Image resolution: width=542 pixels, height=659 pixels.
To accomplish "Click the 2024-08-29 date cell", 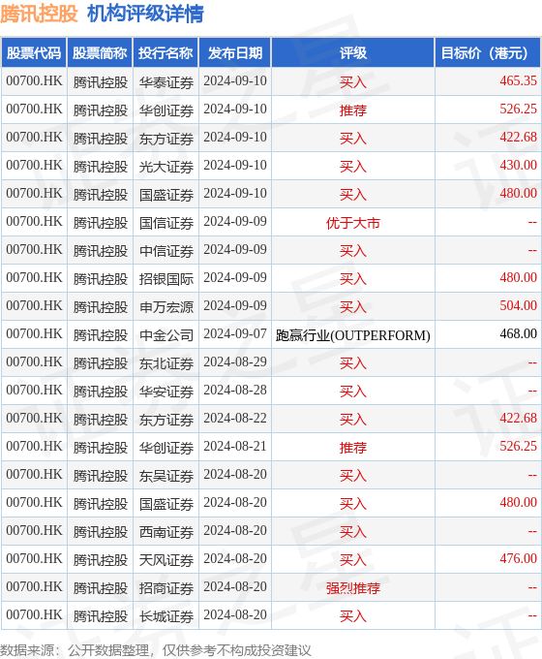I will tap(235, 362).
